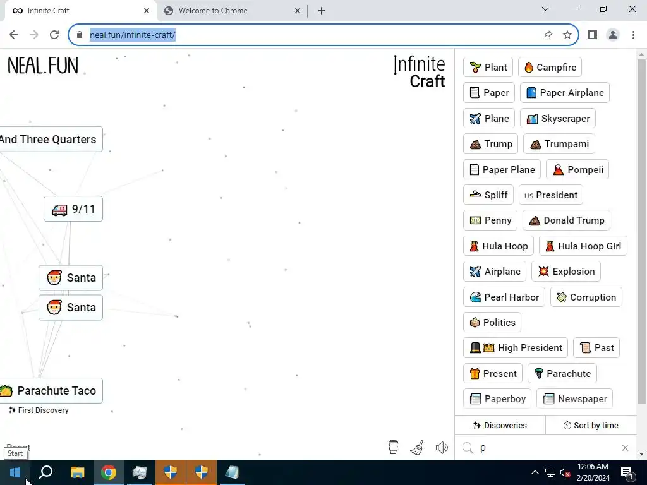Toggle the Discoveries filter
This screenshot has height=485, width=647.
coord(500,425)
